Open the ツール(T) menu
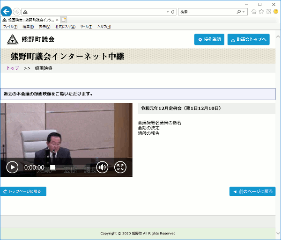This screenshot has width=281, height=240. pyautogui.click(x=86, y=27)
